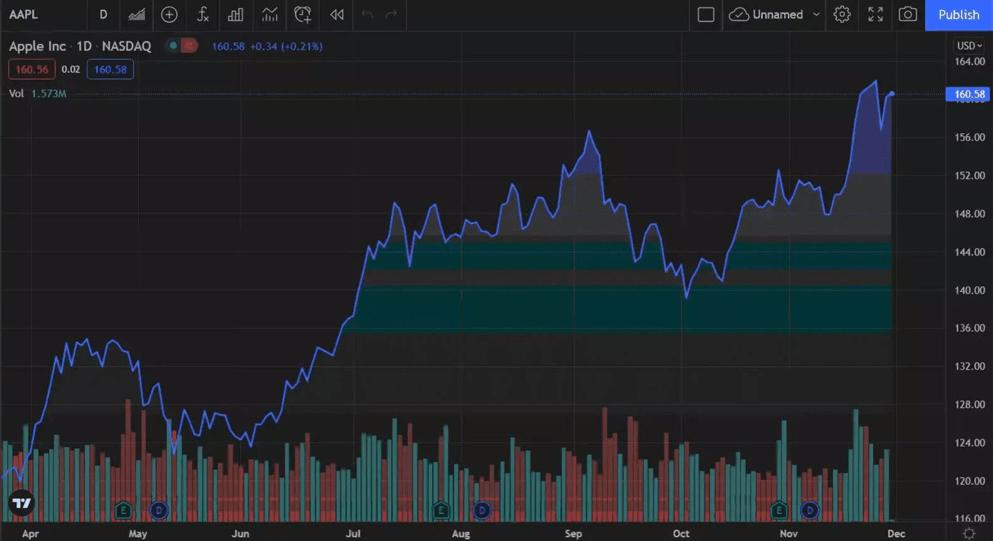Click the 160.58 +0.34 (+0.21%) price change text
Screen dimensions: 993x541
click(267, 46)
